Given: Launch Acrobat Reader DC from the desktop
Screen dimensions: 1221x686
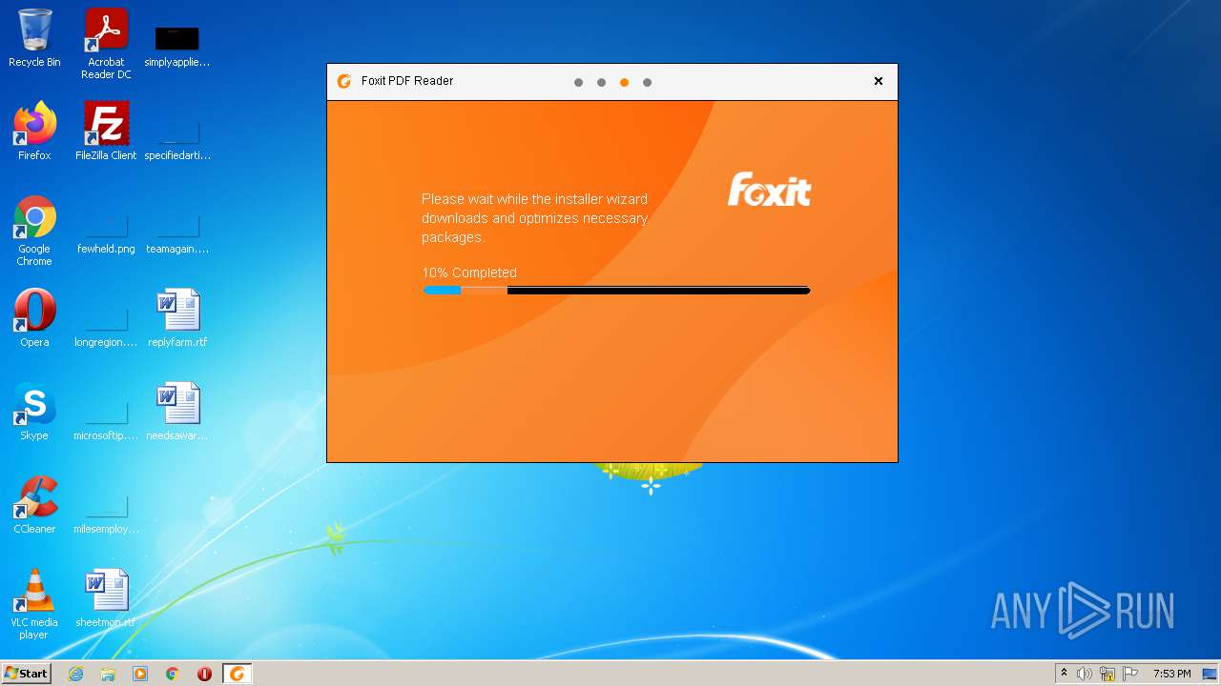Looking at the screenshot, I should tap(106, 43).
